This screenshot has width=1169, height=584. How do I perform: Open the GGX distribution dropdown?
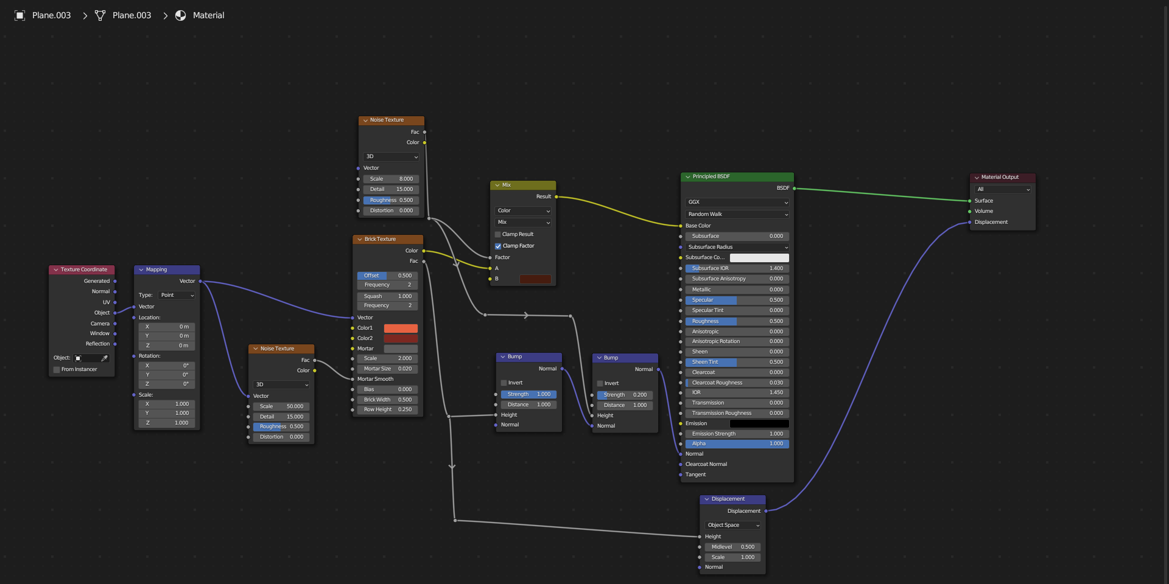pyautogui.click(x=737, y=202)
